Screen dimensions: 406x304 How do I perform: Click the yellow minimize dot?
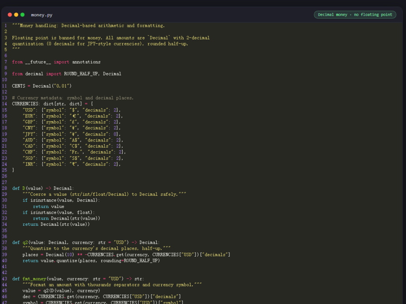pyautogui.click(x=16, y=15)
